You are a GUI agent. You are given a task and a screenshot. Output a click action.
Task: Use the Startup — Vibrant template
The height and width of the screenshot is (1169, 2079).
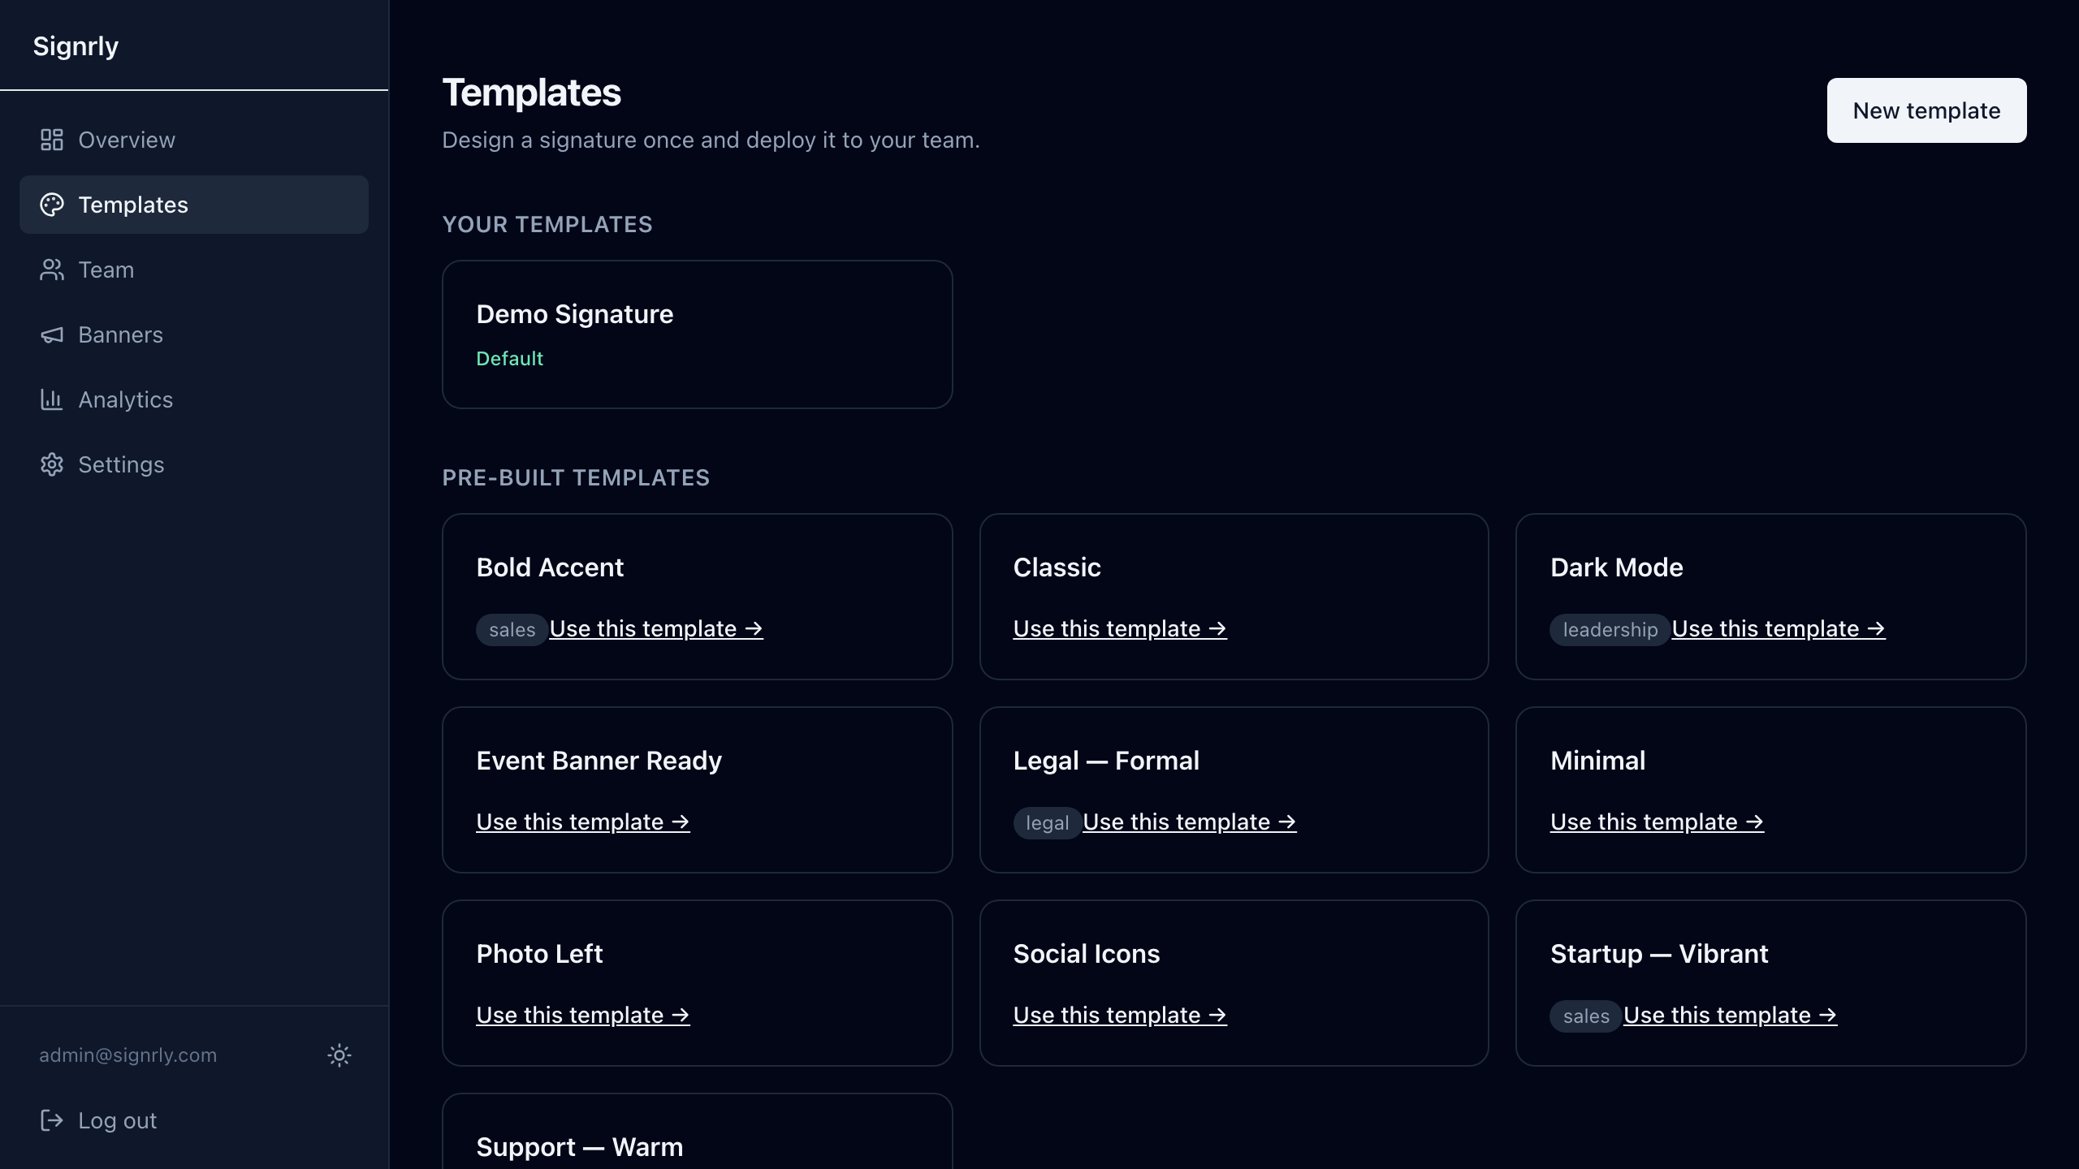1731,1016
